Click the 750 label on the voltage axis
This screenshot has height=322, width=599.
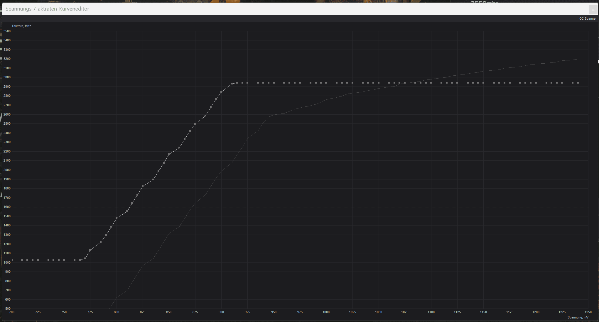point(64,312)
